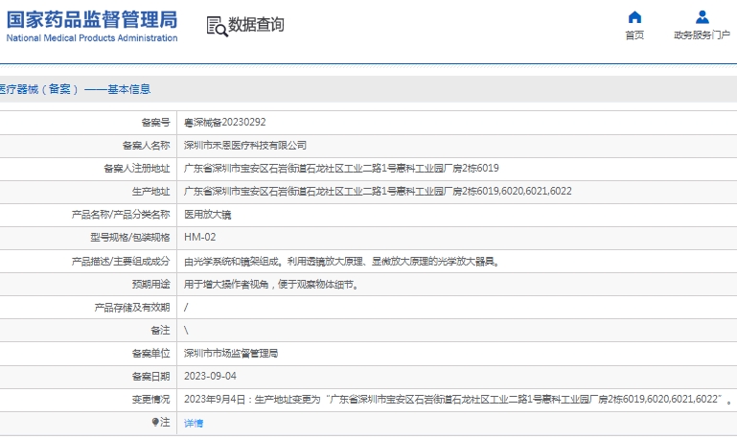The image size is (737, 439).
Task: Click the 产品存储及有效期 row label
Action: (132, 307)
